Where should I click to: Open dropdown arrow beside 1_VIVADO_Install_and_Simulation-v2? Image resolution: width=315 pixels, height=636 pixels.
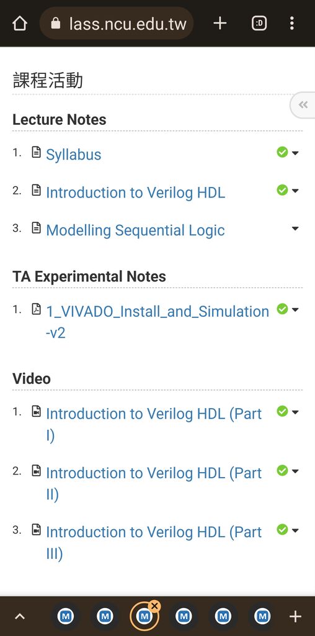(295, 310)
